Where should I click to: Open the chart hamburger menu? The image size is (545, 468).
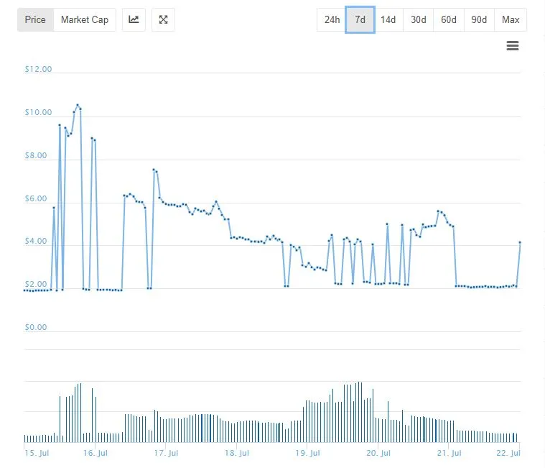513,45
